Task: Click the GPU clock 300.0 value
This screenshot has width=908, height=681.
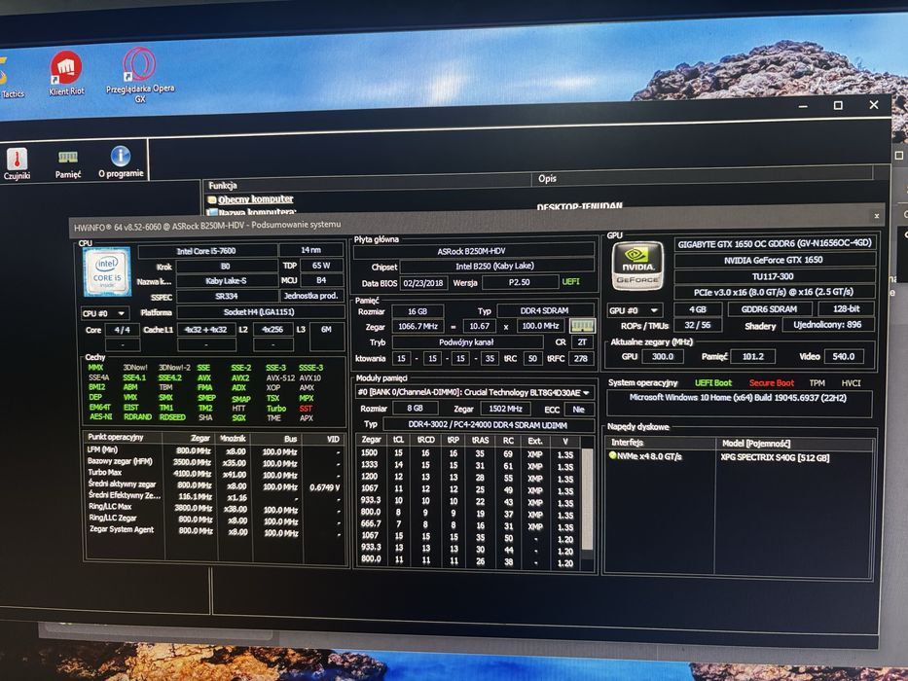Action: point(663,357)
